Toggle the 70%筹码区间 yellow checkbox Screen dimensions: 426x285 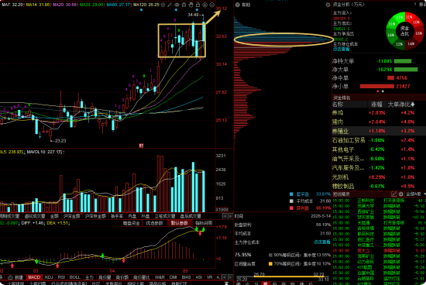point(270,263)
